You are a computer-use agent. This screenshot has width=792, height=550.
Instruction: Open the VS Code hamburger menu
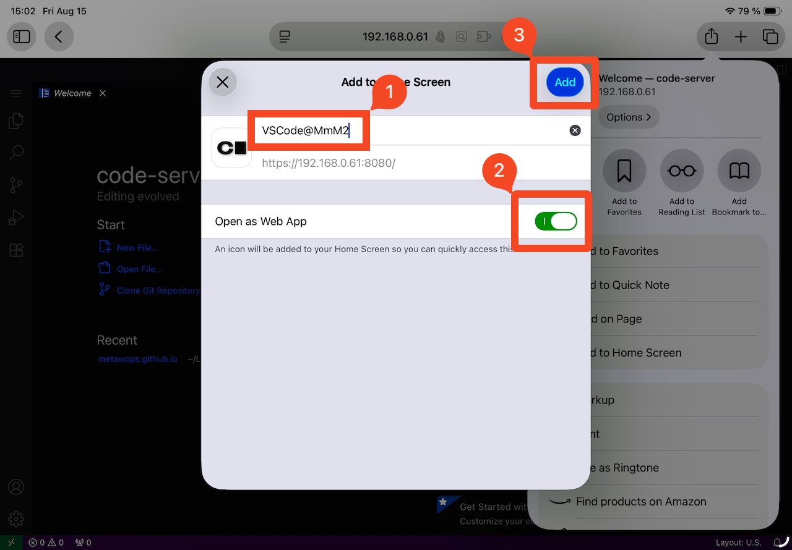[x=16, y=93]
